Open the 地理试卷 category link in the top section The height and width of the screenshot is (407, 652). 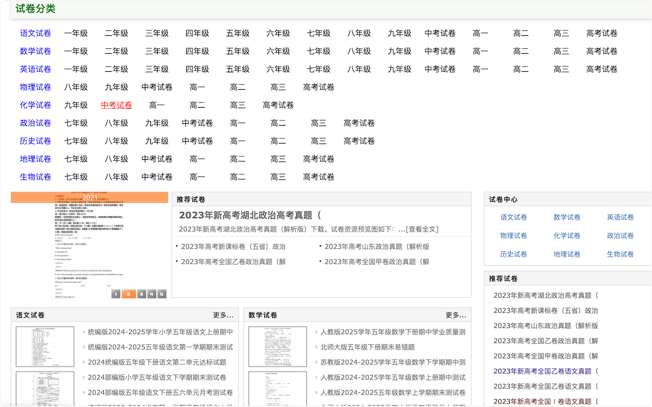coord(35,159)
